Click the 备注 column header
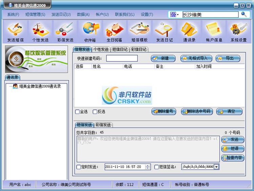This screenshot has width=254, height=191. tap(175, 66)
